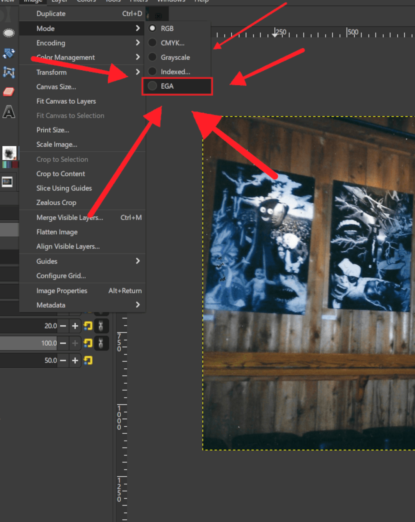Choose Grayscale image mode
Image resolution: width=415 pixels, height=522 pixels.
coord(175,57)
